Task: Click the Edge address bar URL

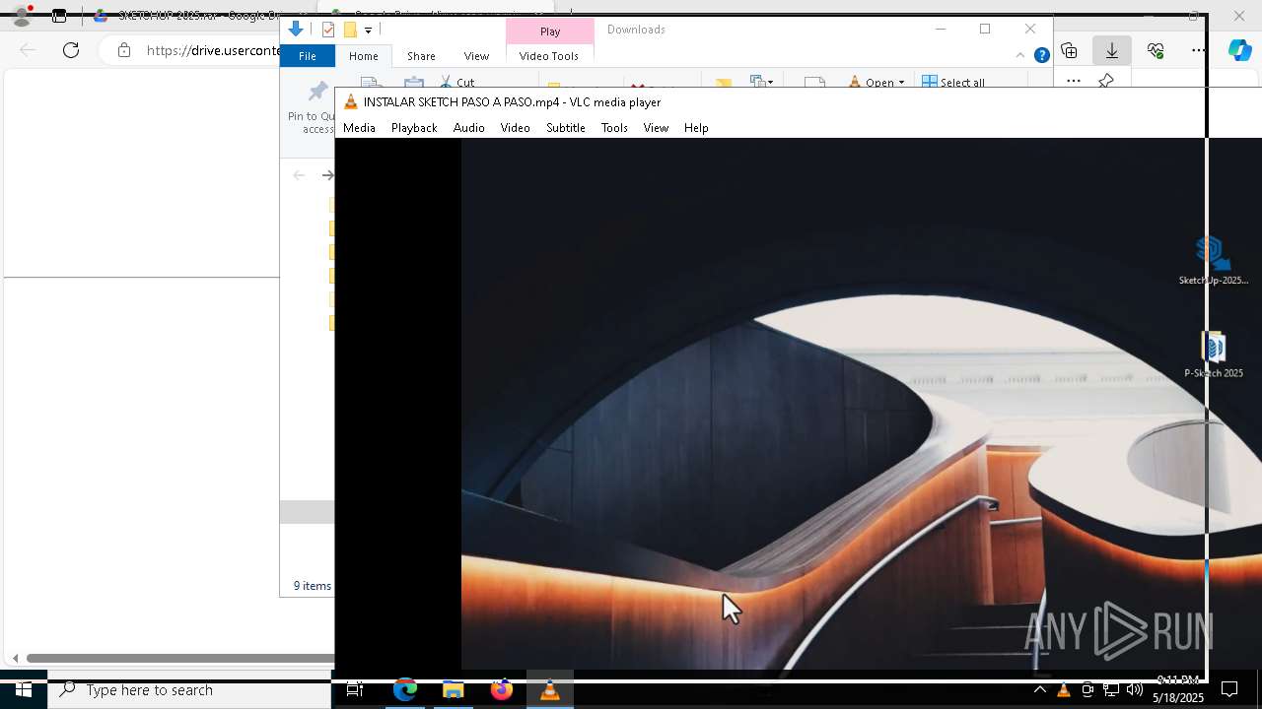Action: (x=213, y=50)
